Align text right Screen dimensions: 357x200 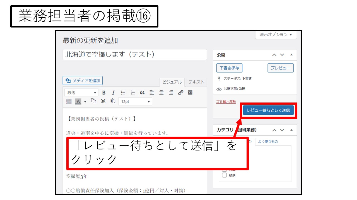coord(171,93)
